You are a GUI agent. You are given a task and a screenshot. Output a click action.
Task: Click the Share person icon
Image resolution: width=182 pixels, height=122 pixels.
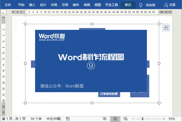click(x=166, y=5)
